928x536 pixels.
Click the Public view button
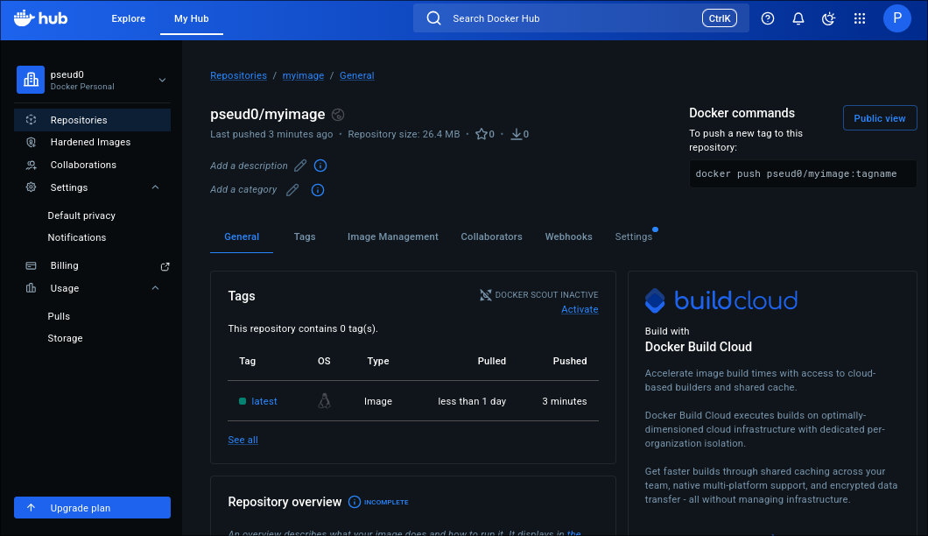tap(879, 118)
